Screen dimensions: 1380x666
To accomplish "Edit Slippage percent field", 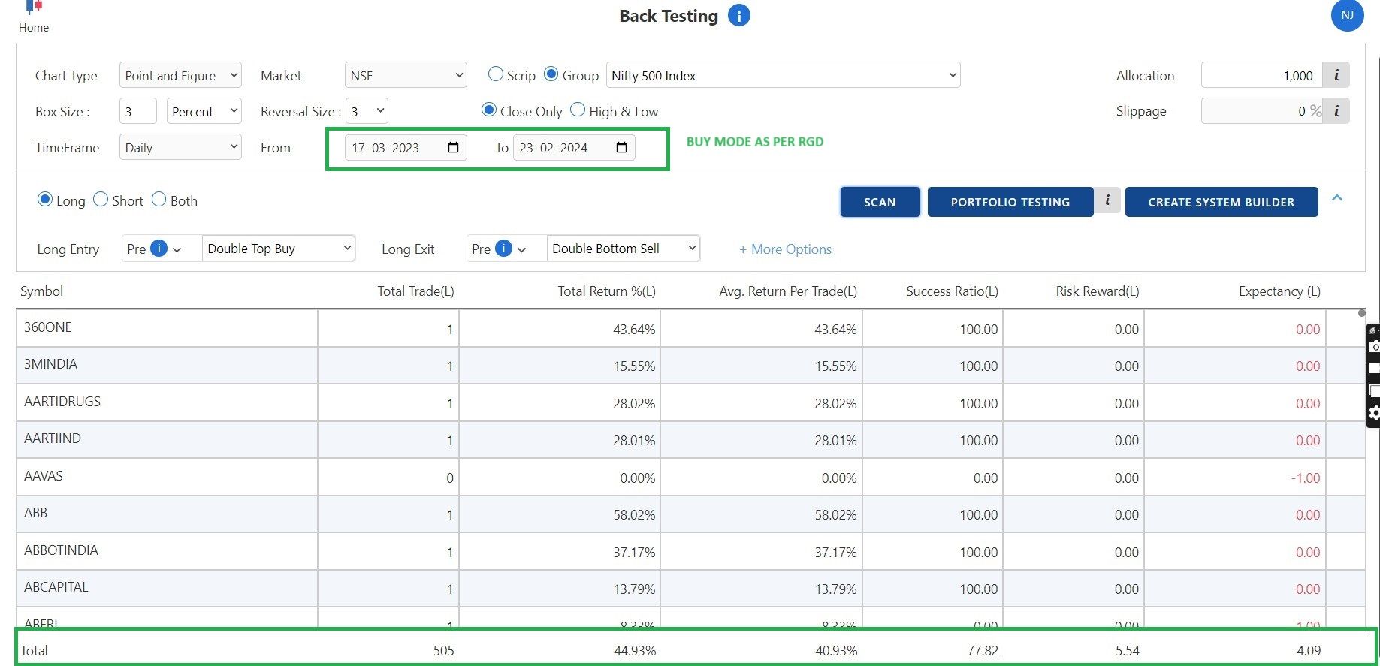I will (x=1262, y=111).
